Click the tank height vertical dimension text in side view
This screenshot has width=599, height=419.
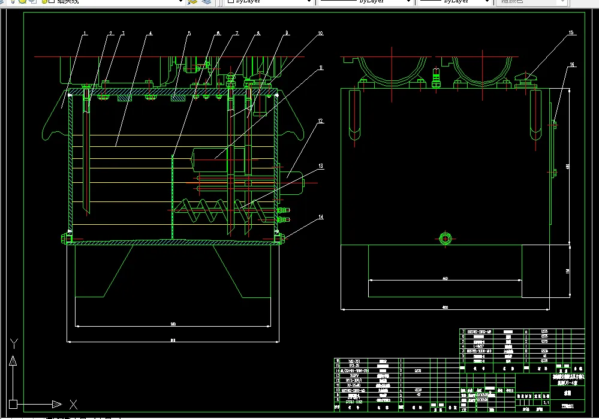tap(568, 167)
